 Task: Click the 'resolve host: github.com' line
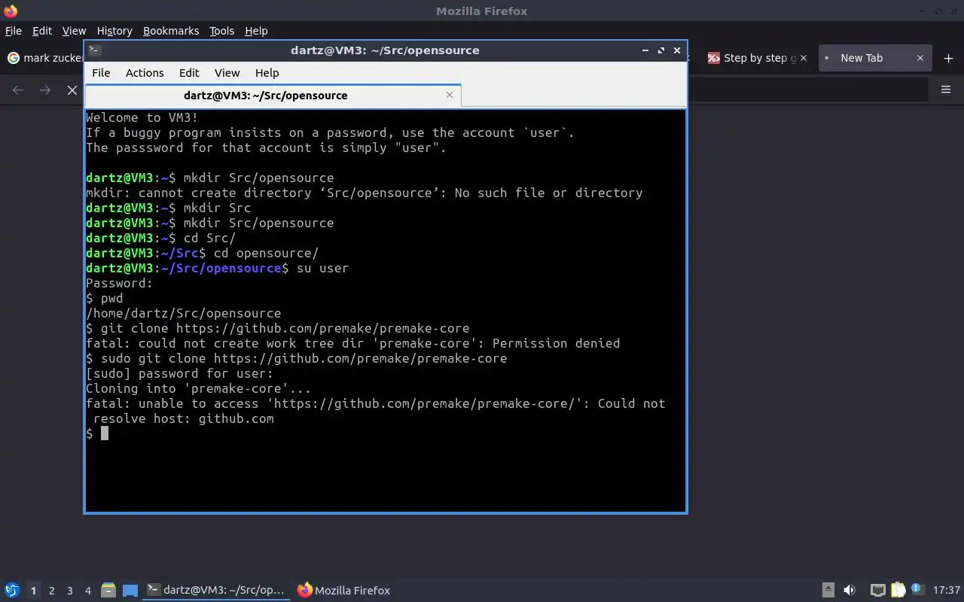tap(184, 418)
